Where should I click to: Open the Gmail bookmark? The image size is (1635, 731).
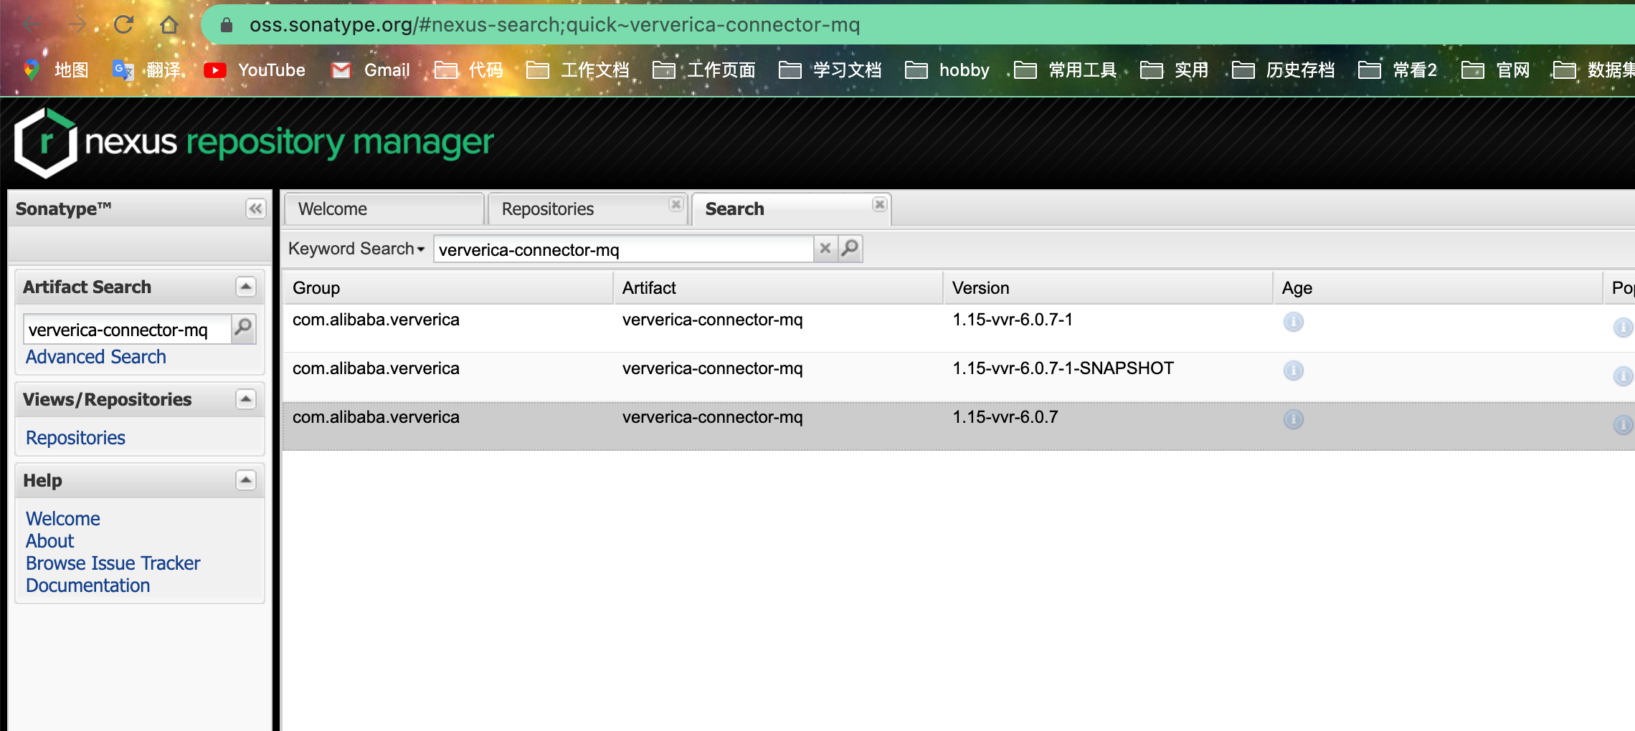tap(371, 70)
